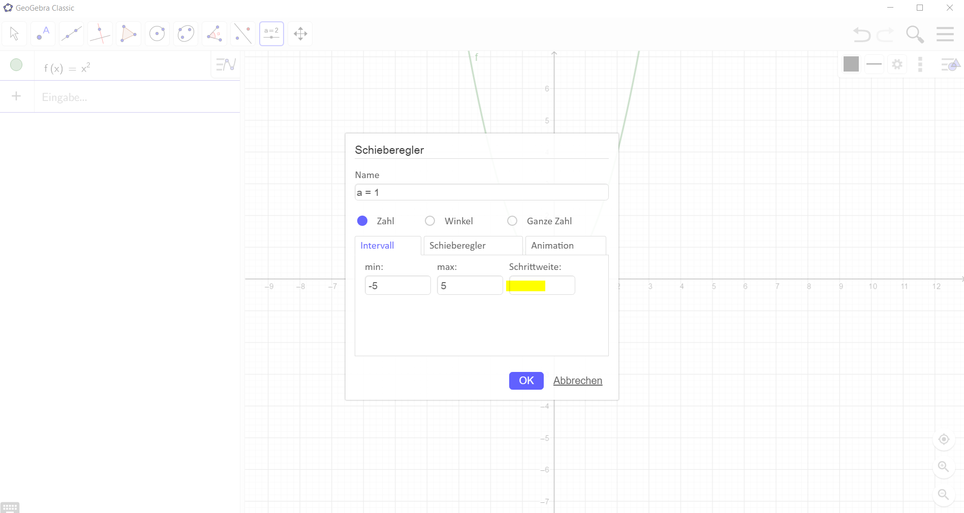Screen dimensions: 964x513
Task: Select the Angle tool
Action: (x=214, y=34)
